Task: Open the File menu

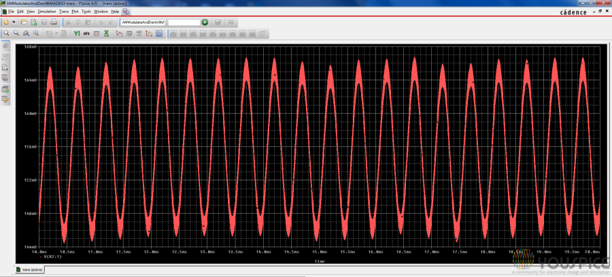Action: pos(12,12)
